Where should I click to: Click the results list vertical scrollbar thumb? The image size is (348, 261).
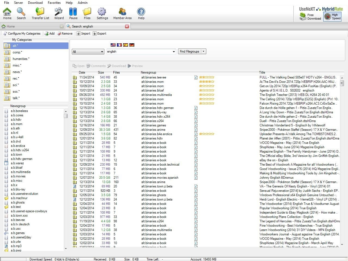coord(342,83)
